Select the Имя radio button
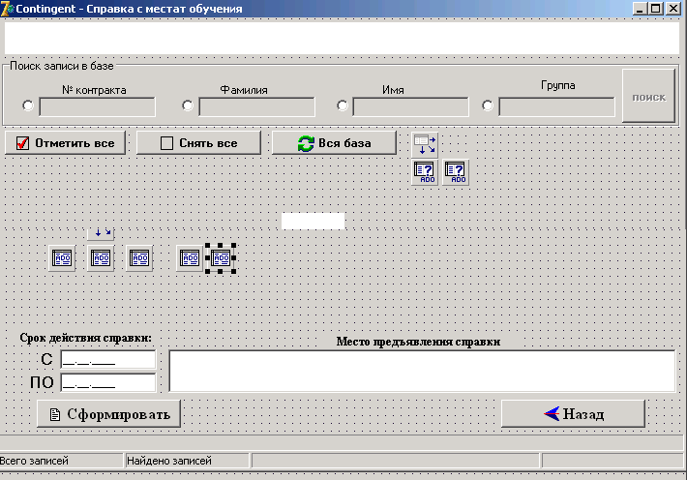 coord(343,105)
